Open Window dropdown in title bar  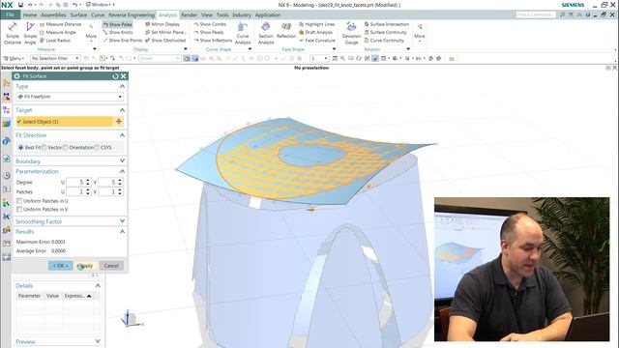point(101,5)
